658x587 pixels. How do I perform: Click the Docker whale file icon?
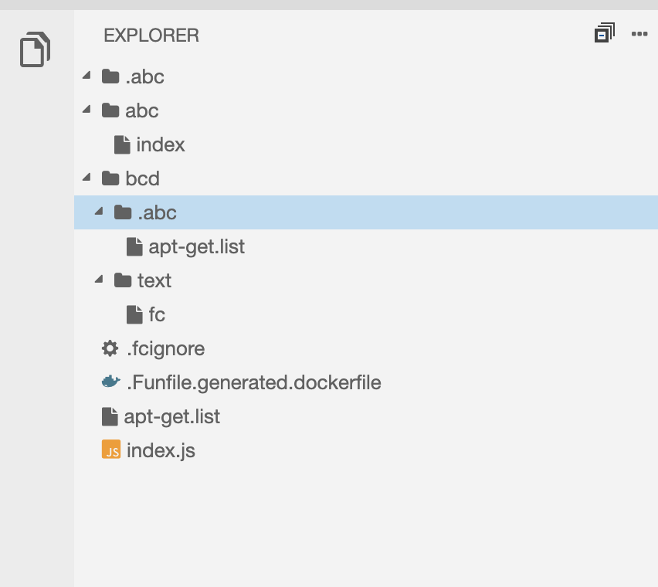click(111, 382)
